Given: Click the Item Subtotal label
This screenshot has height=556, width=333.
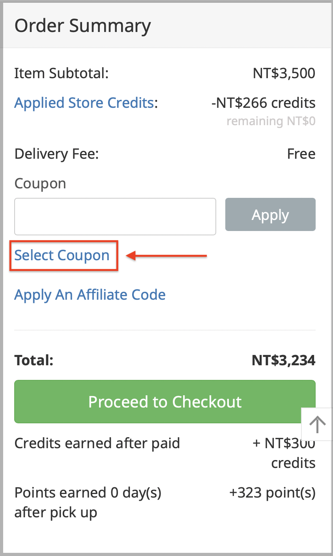Looking at the screenshot, I should (62, 73).
